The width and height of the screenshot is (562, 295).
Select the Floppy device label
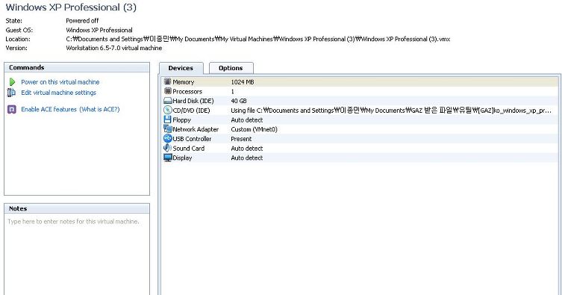[x=181, y=119]
